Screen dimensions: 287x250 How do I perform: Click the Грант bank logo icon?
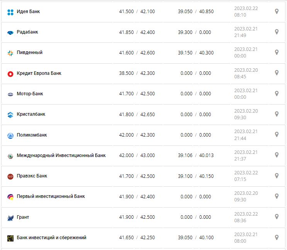click(x=10, y=218)
